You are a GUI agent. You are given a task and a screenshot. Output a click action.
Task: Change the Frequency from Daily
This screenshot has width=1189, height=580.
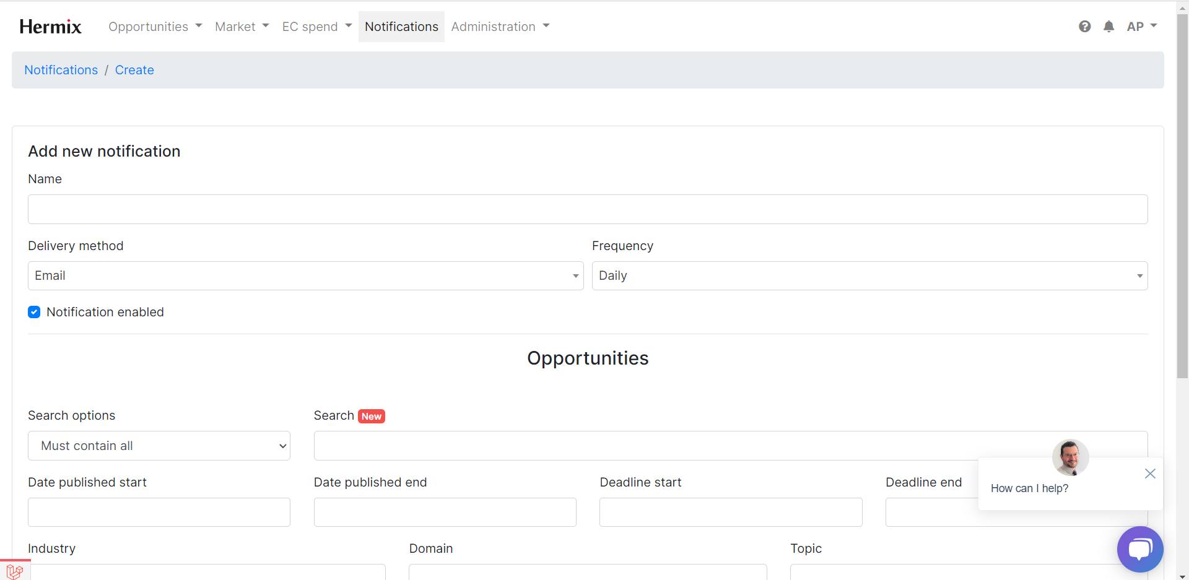pos(869,275)
